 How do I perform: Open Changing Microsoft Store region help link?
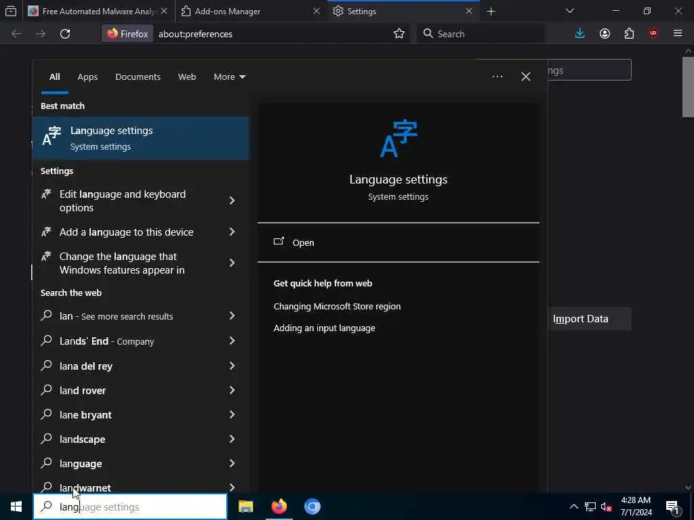coord(337,307)
